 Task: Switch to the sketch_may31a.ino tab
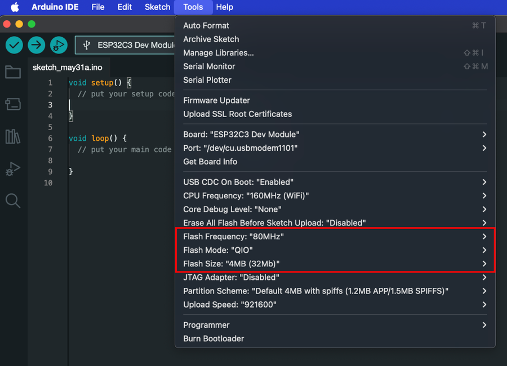(68, 67)
